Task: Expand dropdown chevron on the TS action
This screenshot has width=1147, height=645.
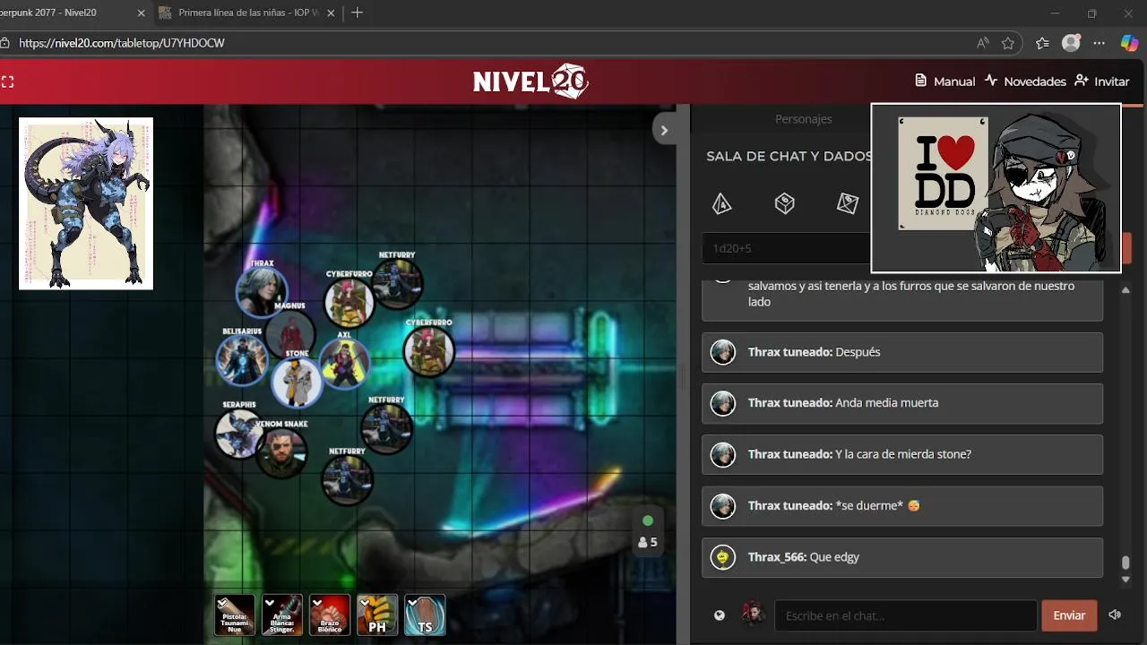Action: tap(412, 603)
